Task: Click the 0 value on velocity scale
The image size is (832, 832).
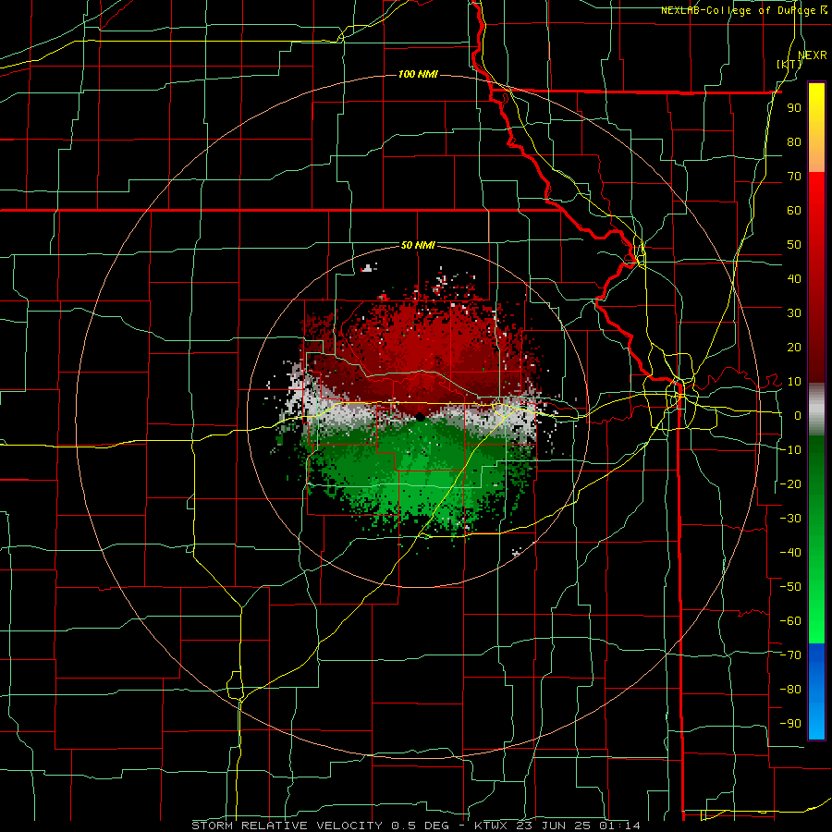Action: [x=798, y=415]
